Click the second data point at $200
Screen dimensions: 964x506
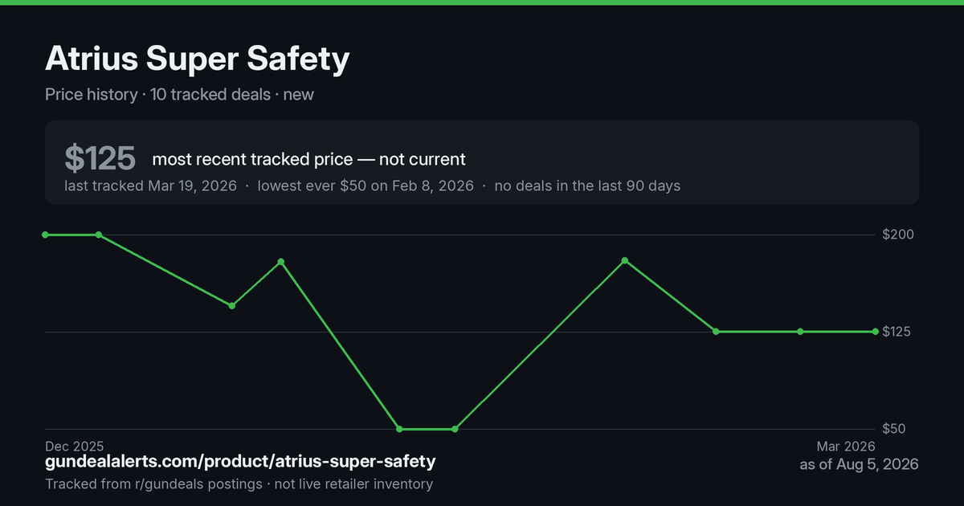(x=98, y=235)
